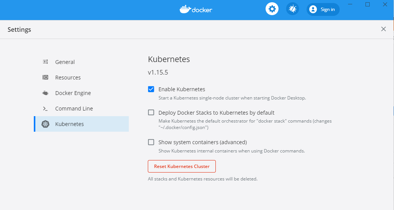The image size is (394, 210).
Task: Click the settings gear icon in header
Action: pos(272,9)
